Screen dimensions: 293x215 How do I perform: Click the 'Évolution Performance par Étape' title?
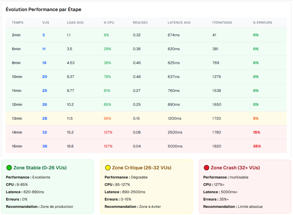tap(44, 9)
